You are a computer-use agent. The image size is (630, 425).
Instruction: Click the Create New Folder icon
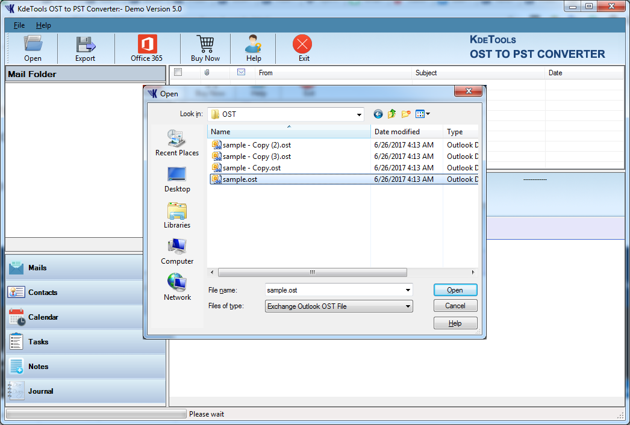406,114
